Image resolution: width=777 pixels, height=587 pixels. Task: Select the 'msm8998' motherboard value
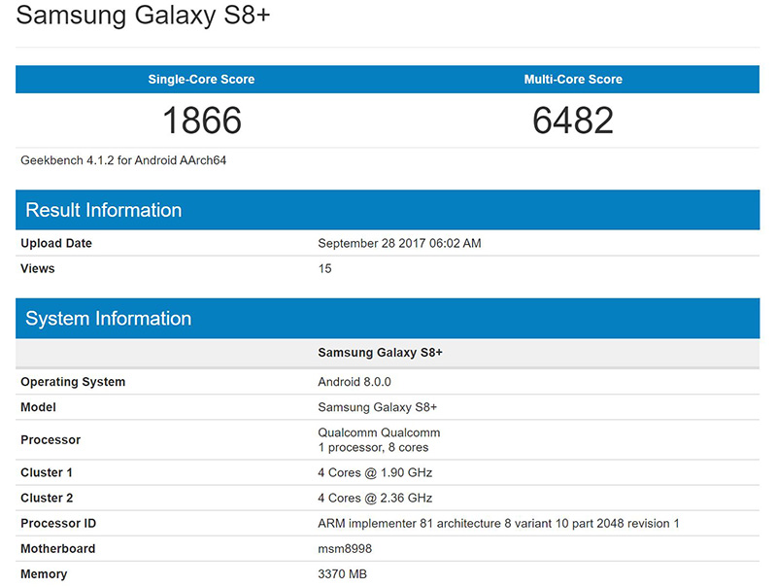pos(345,549)
